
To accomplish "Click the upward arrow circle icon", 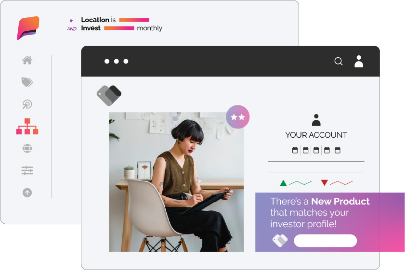I will (27, 193).
